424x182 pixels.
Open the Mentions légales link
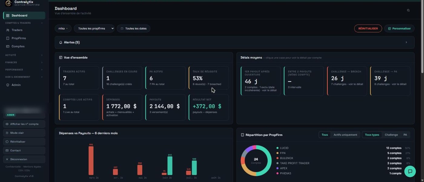(x=32, y=167)
